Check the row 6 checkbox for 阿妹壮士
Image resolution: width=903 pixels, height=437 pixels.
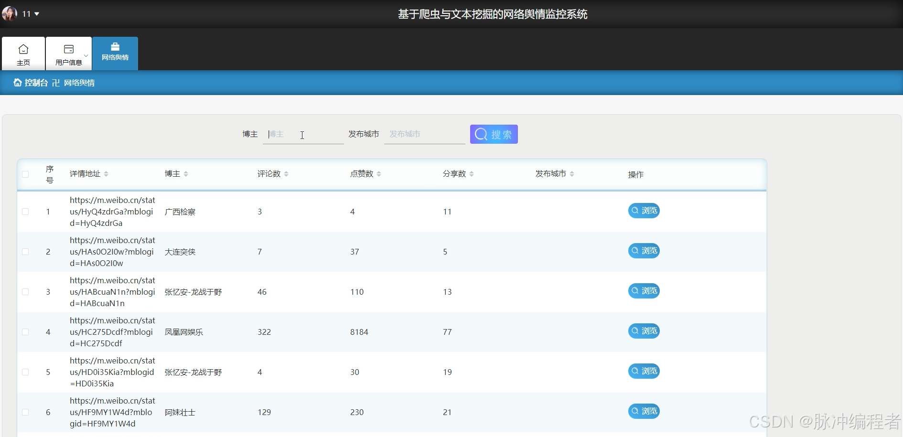(x=25, y=412)
